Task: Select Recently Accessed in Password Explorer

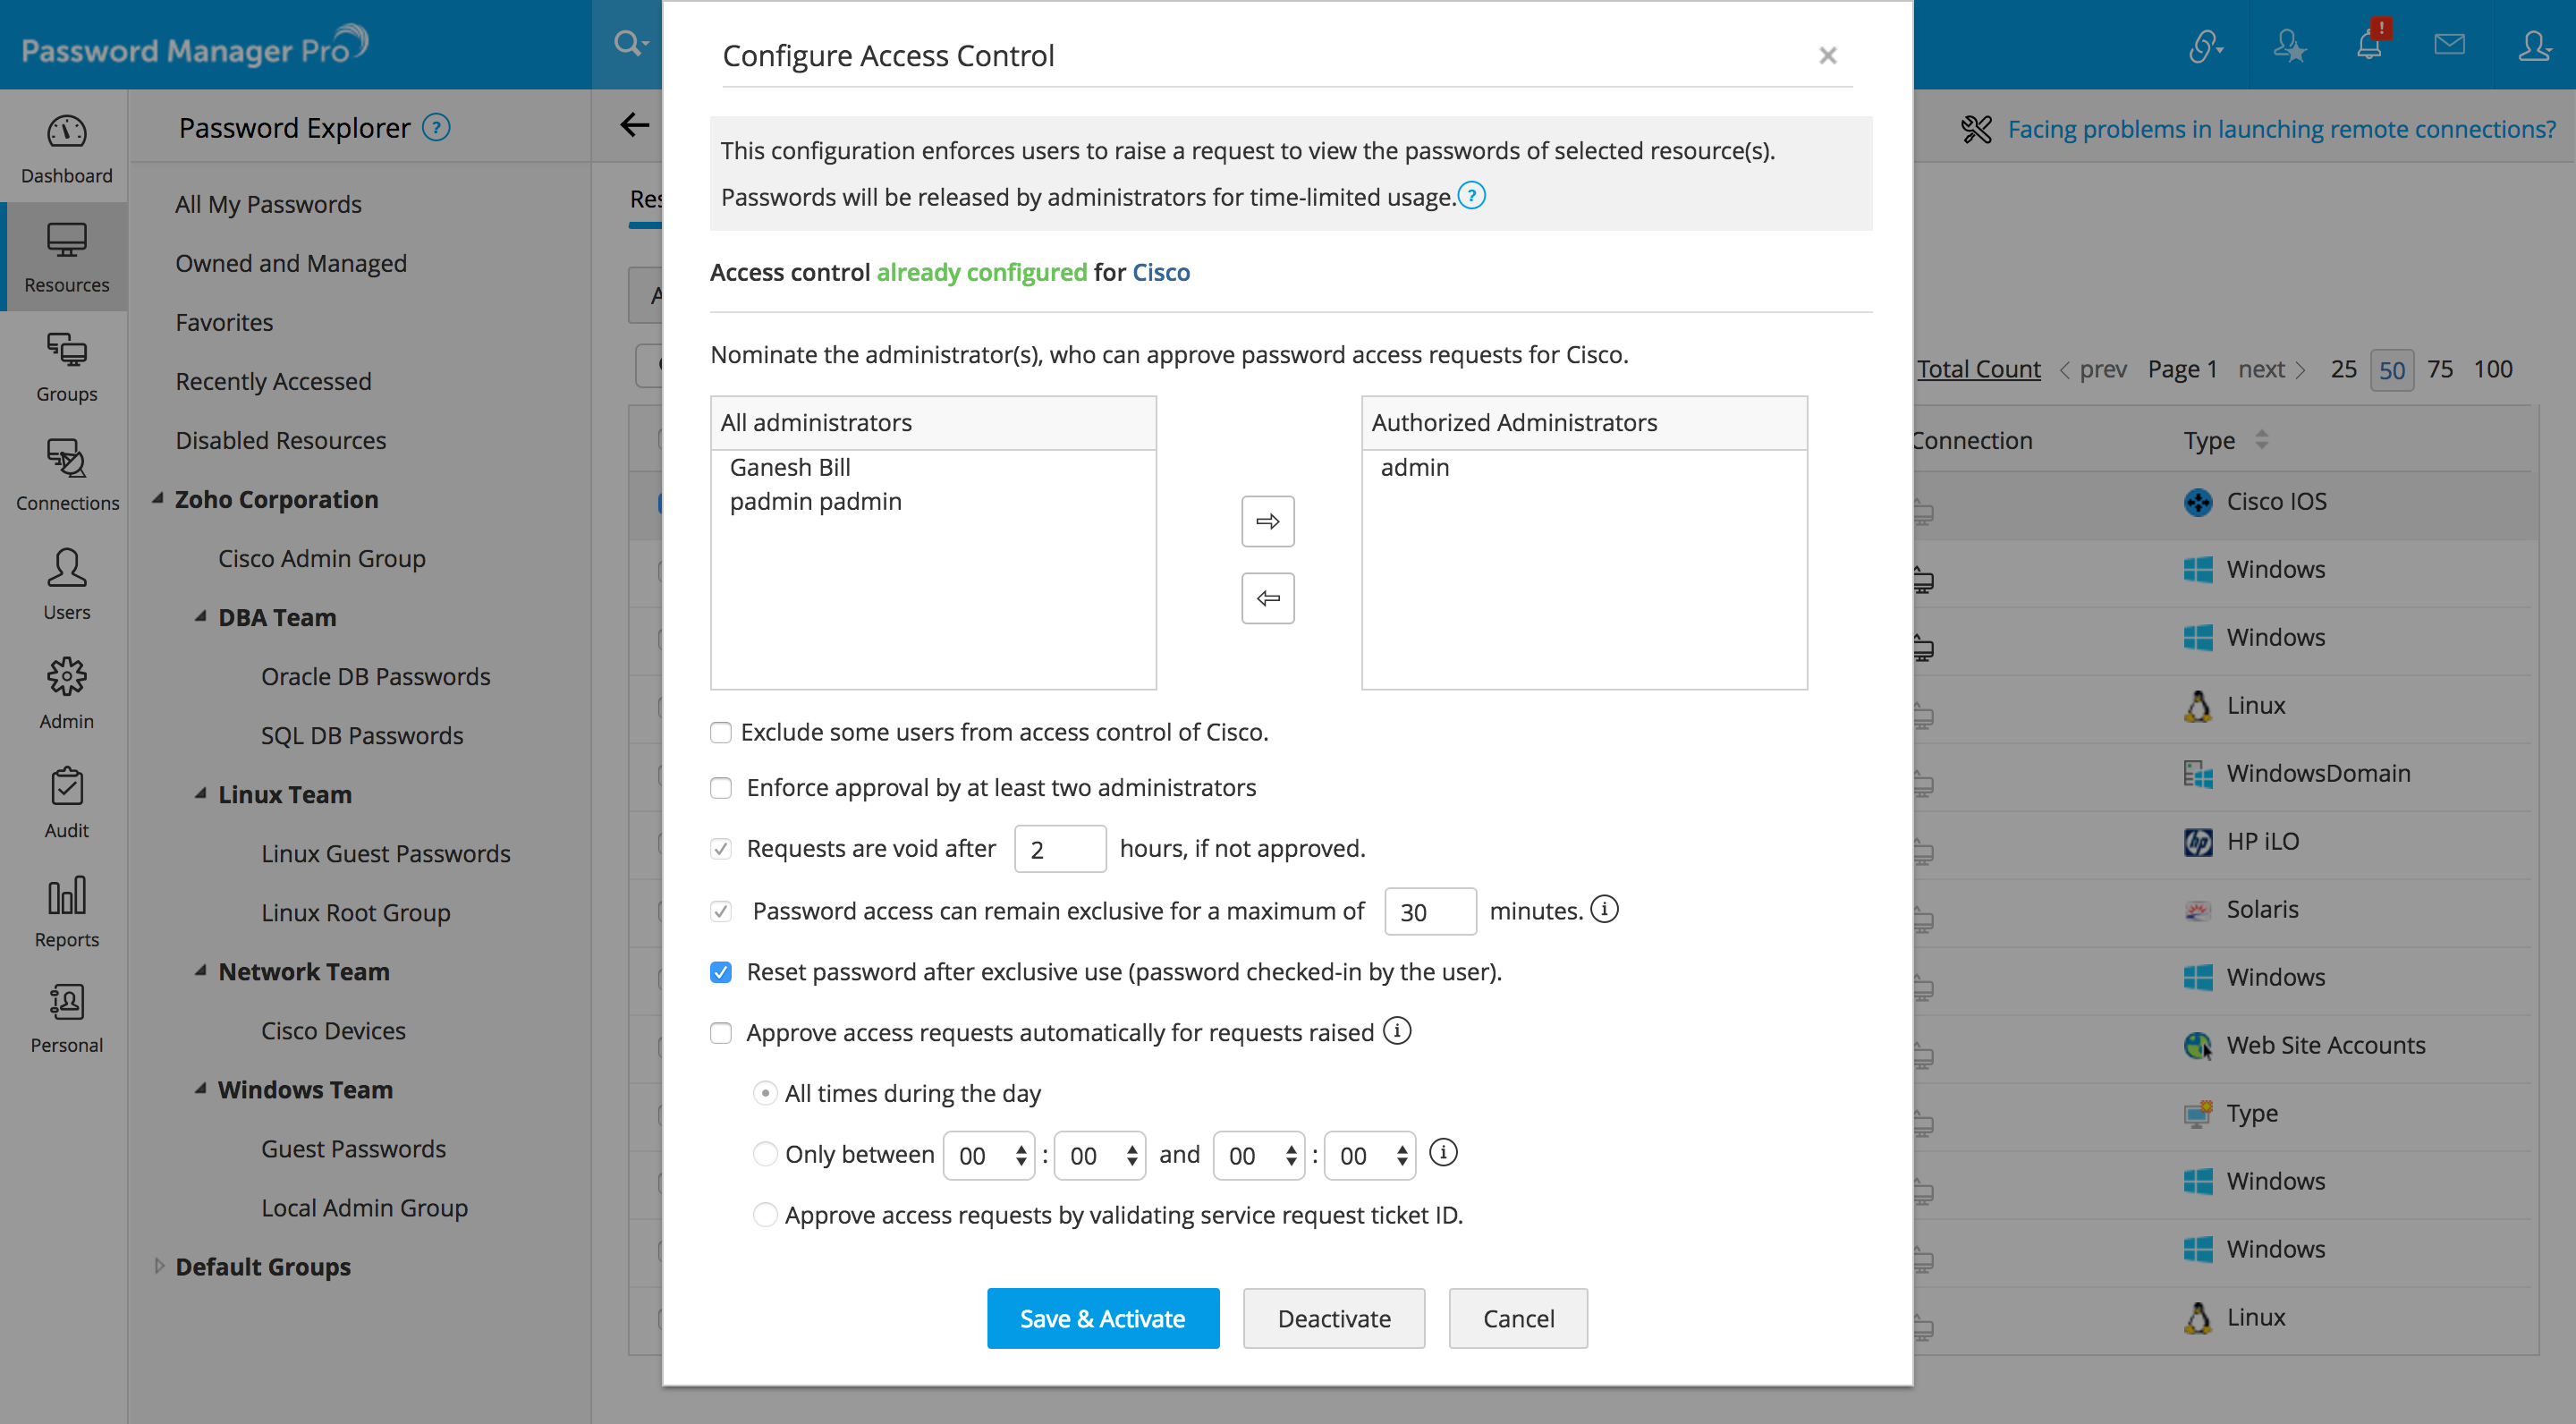Action: pyautogui.click(x=273, y=381)
